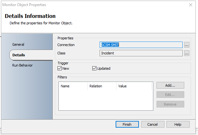Viewport: 198px width, 135px height.
Task: Select the Details tab
Action: 31,55
